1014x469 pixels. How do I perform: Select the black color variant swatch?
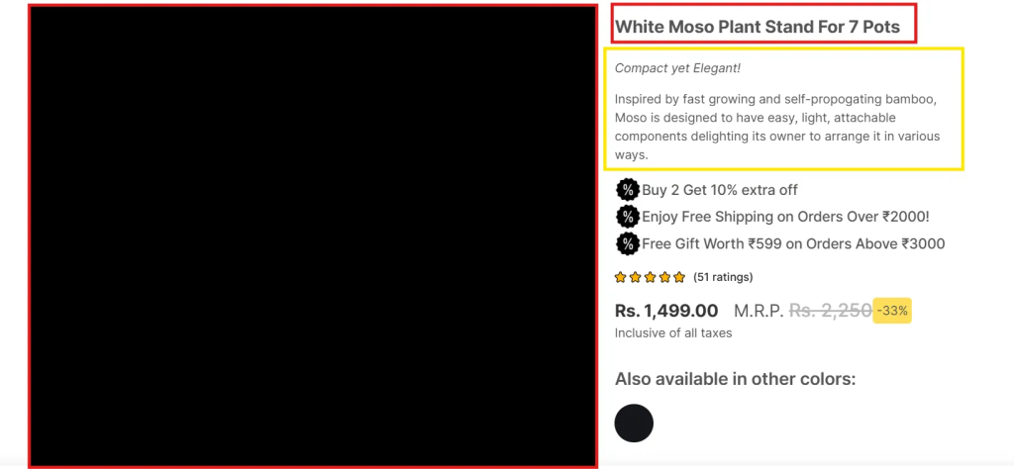point(634,423)
